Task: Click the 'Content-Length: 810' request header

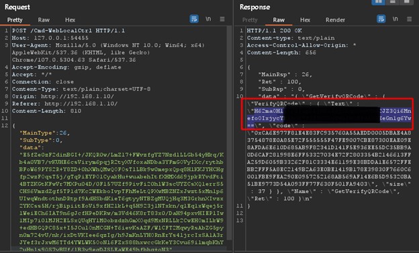Action: pos(46,111)
